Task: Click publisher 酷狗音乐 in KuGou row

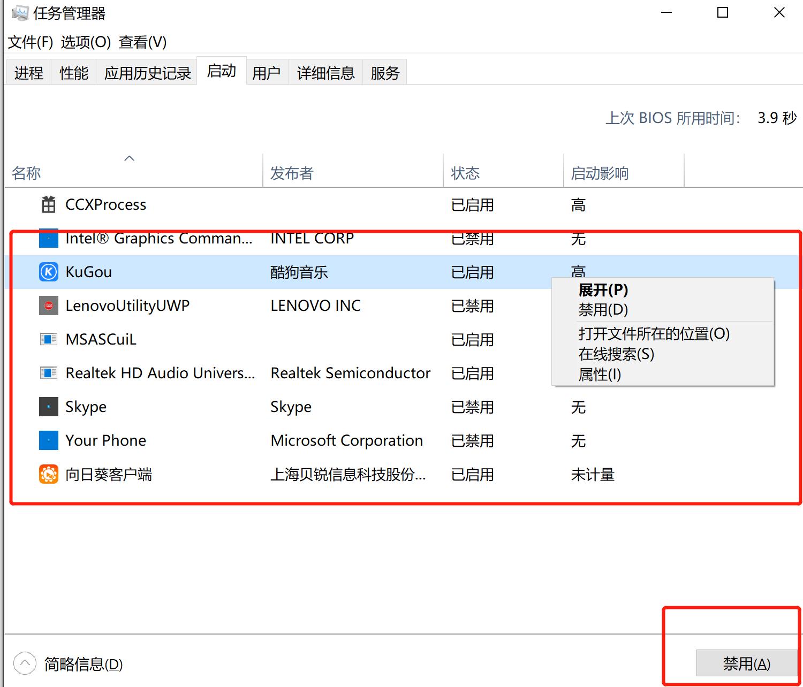Action: pyautogui.click(x=299, y=272)
